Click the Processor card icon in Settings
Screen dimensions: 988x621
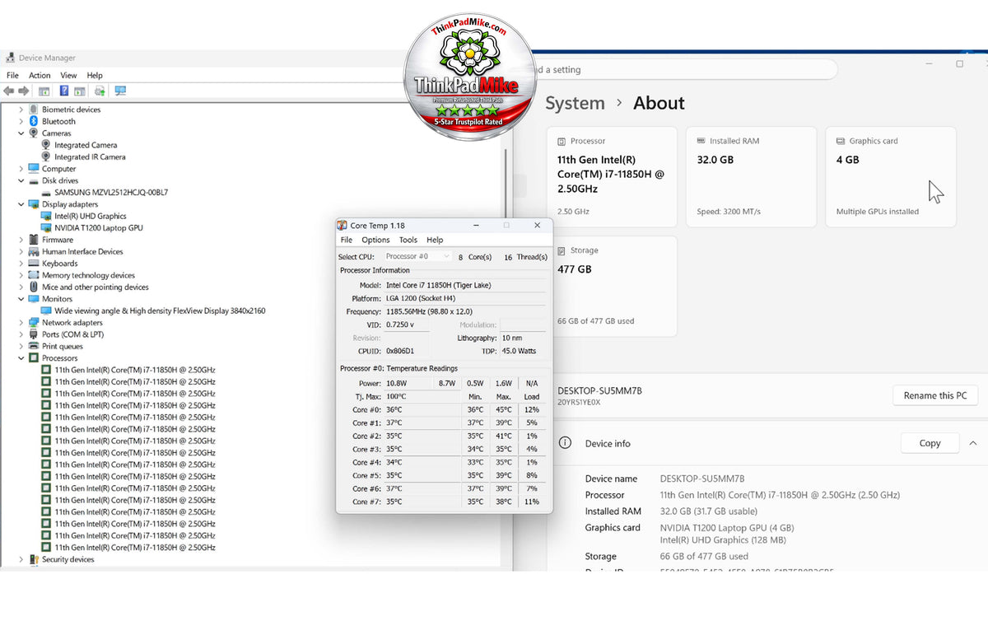(x=562, y=141)
